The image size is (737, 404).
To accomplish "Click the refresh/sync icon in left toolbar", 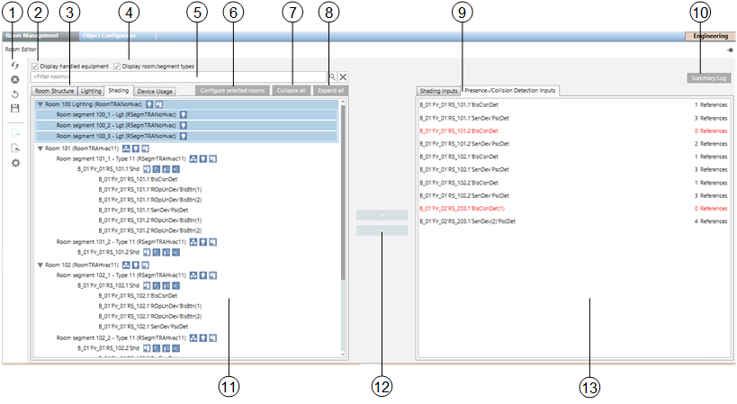I will [x=14, y=66].
